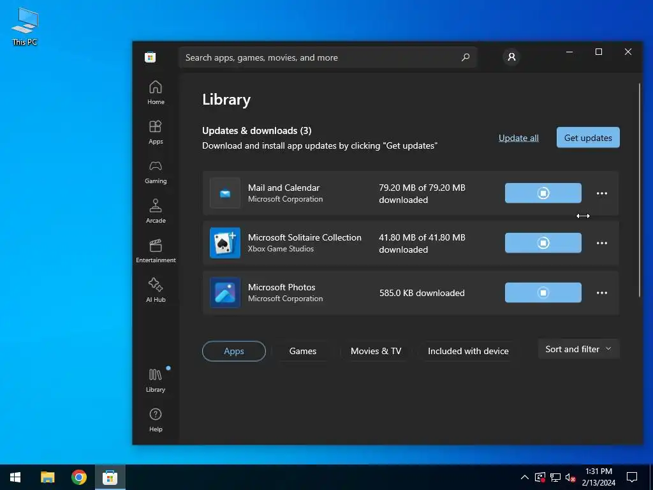Image resolution: width=653 pixels, height=490 pixels.
Task: Select the This PC desktop icon
Action: pos(25,27)
